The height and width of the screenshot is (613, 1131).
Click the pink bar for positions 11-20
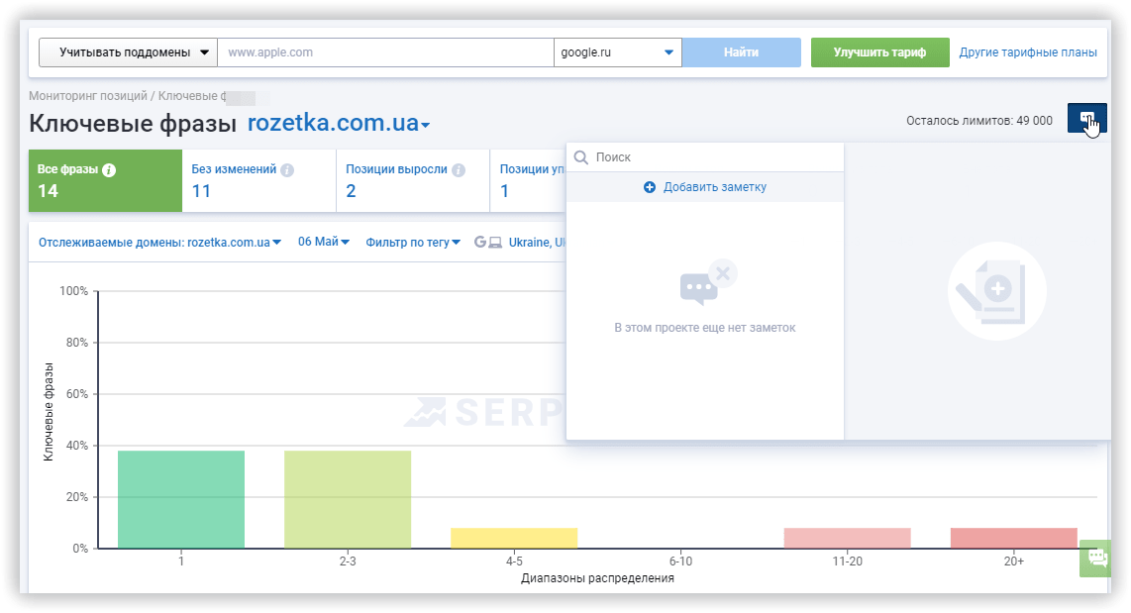pyautogui.click(x=848, y=538)
